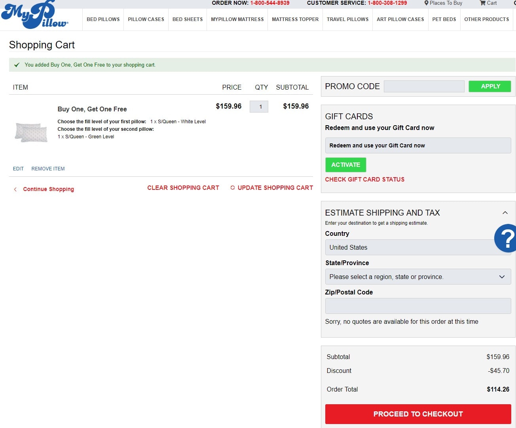516x428 pixels.
Task: Focus the promo code input field
Action: click(424, 86)
